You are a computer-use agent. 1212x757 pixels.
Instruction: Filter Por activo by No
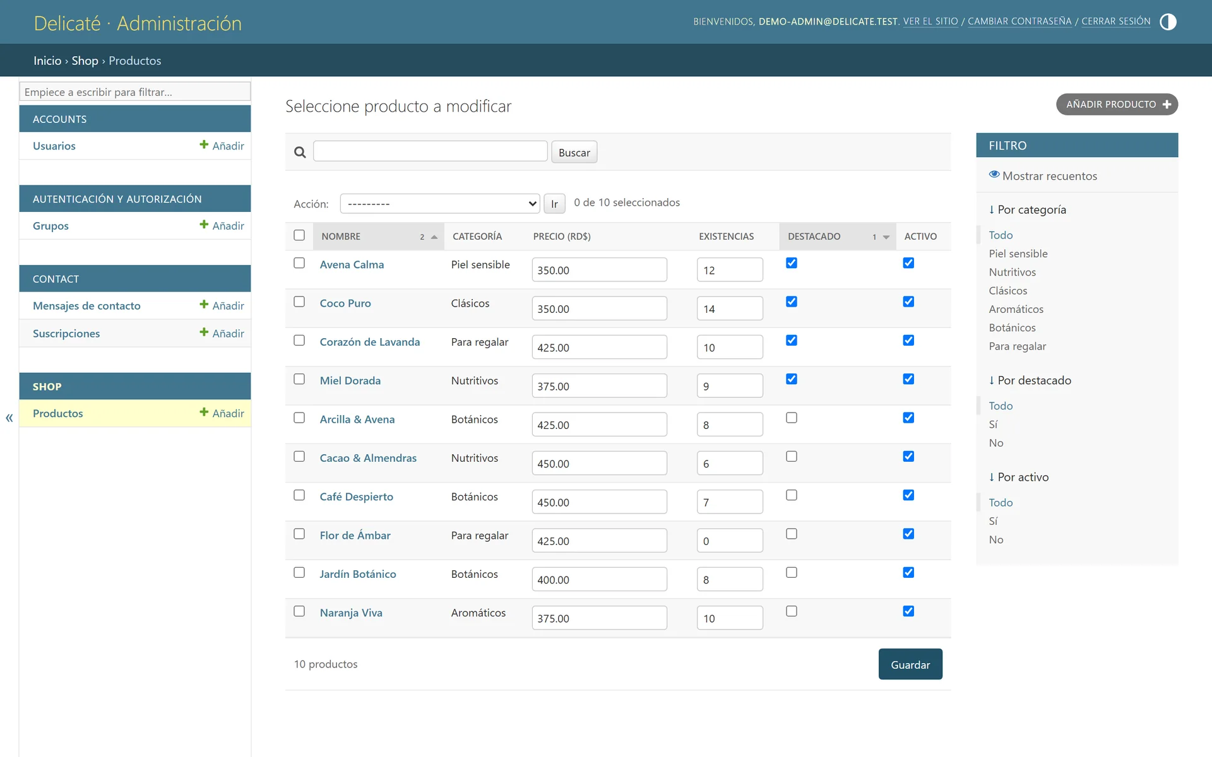tap(995, 540)
